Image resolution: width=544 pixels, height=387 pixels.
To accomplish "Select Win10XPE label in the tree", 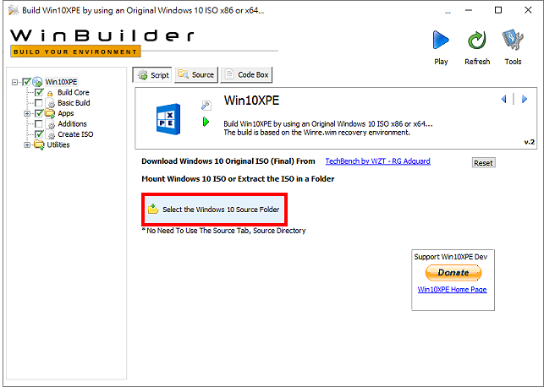I will tap(61, 82).
